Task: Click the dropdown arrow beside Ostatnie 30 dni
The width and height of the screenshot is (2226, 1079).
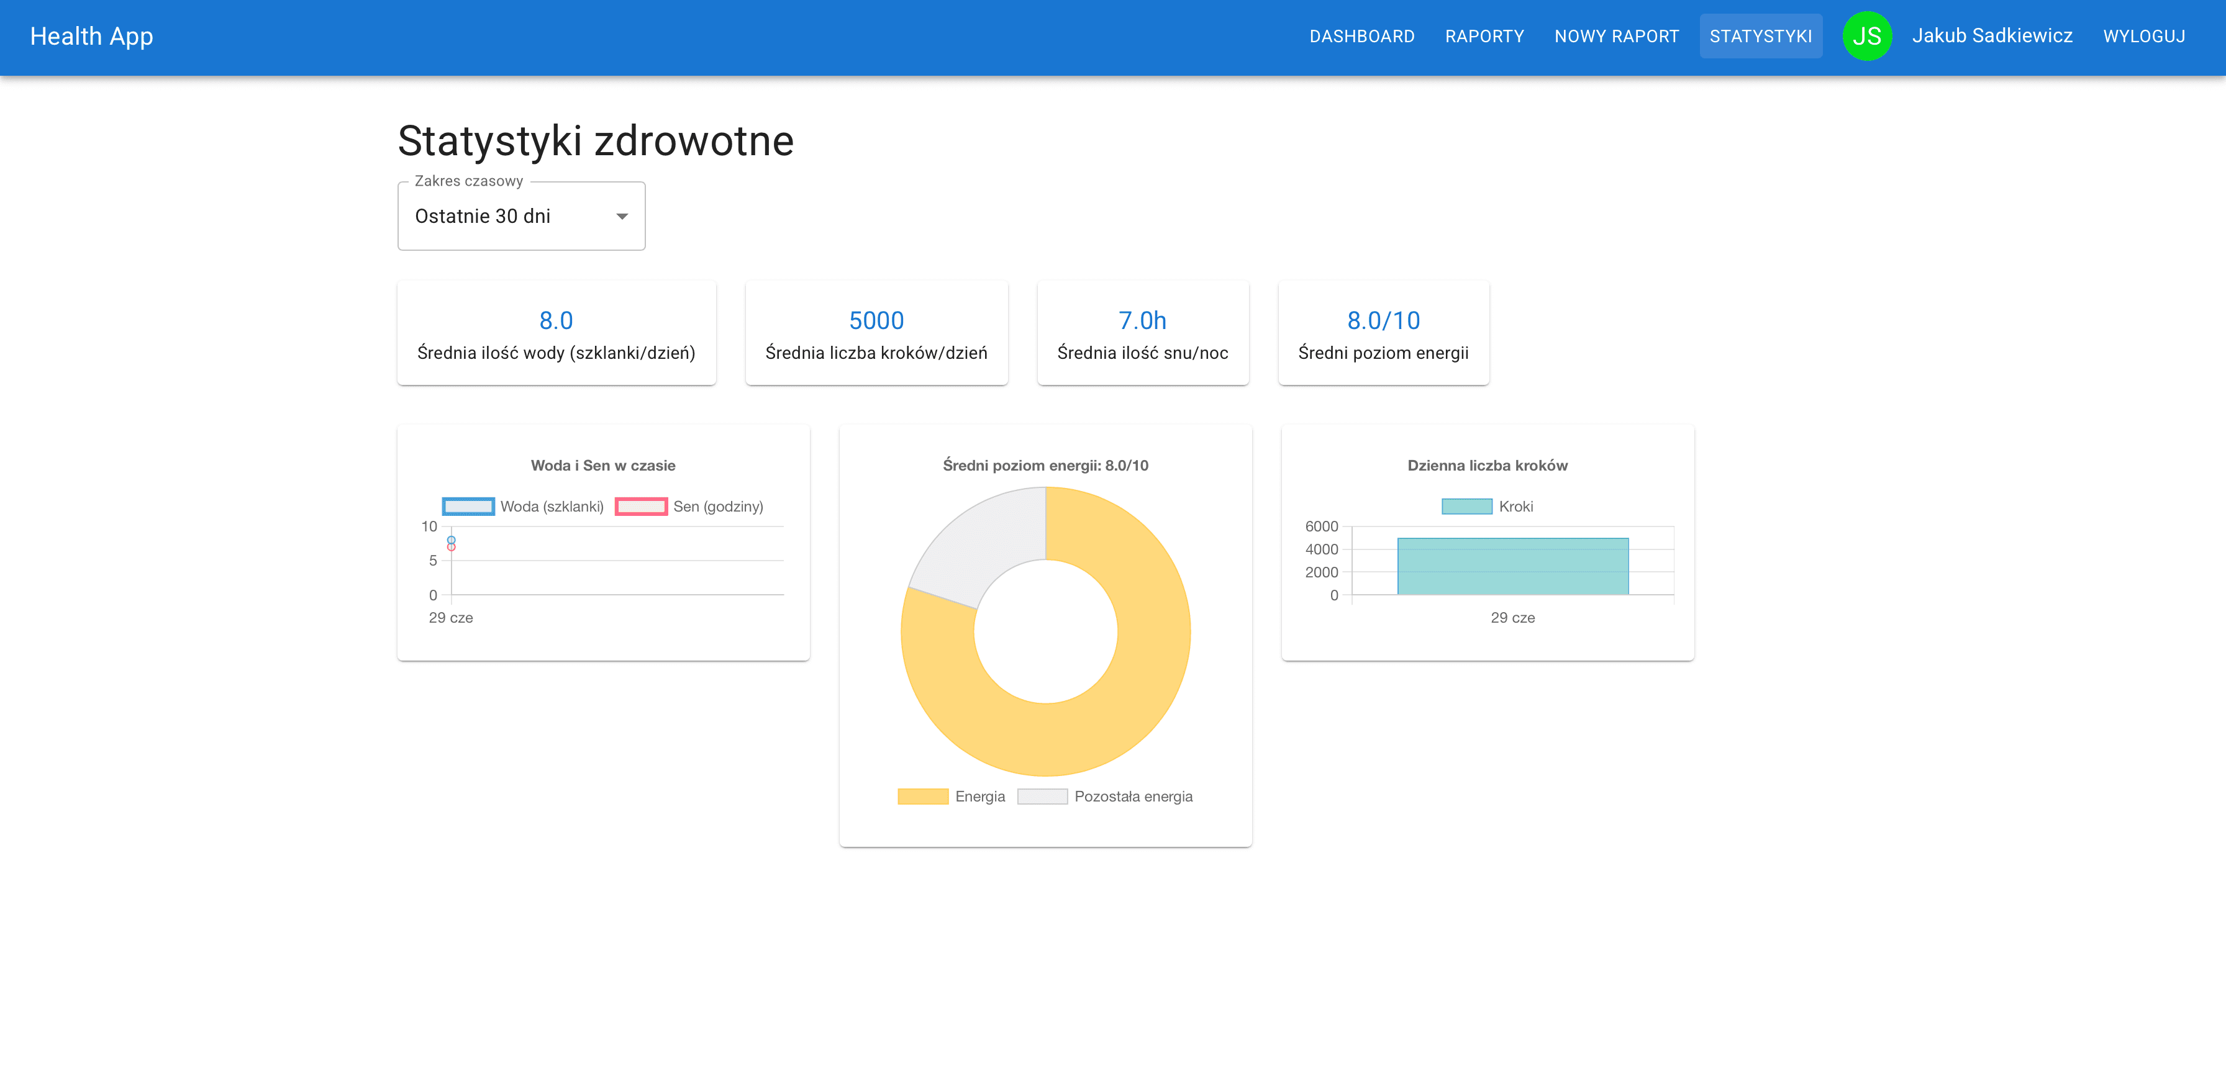Action: [622, 216]
